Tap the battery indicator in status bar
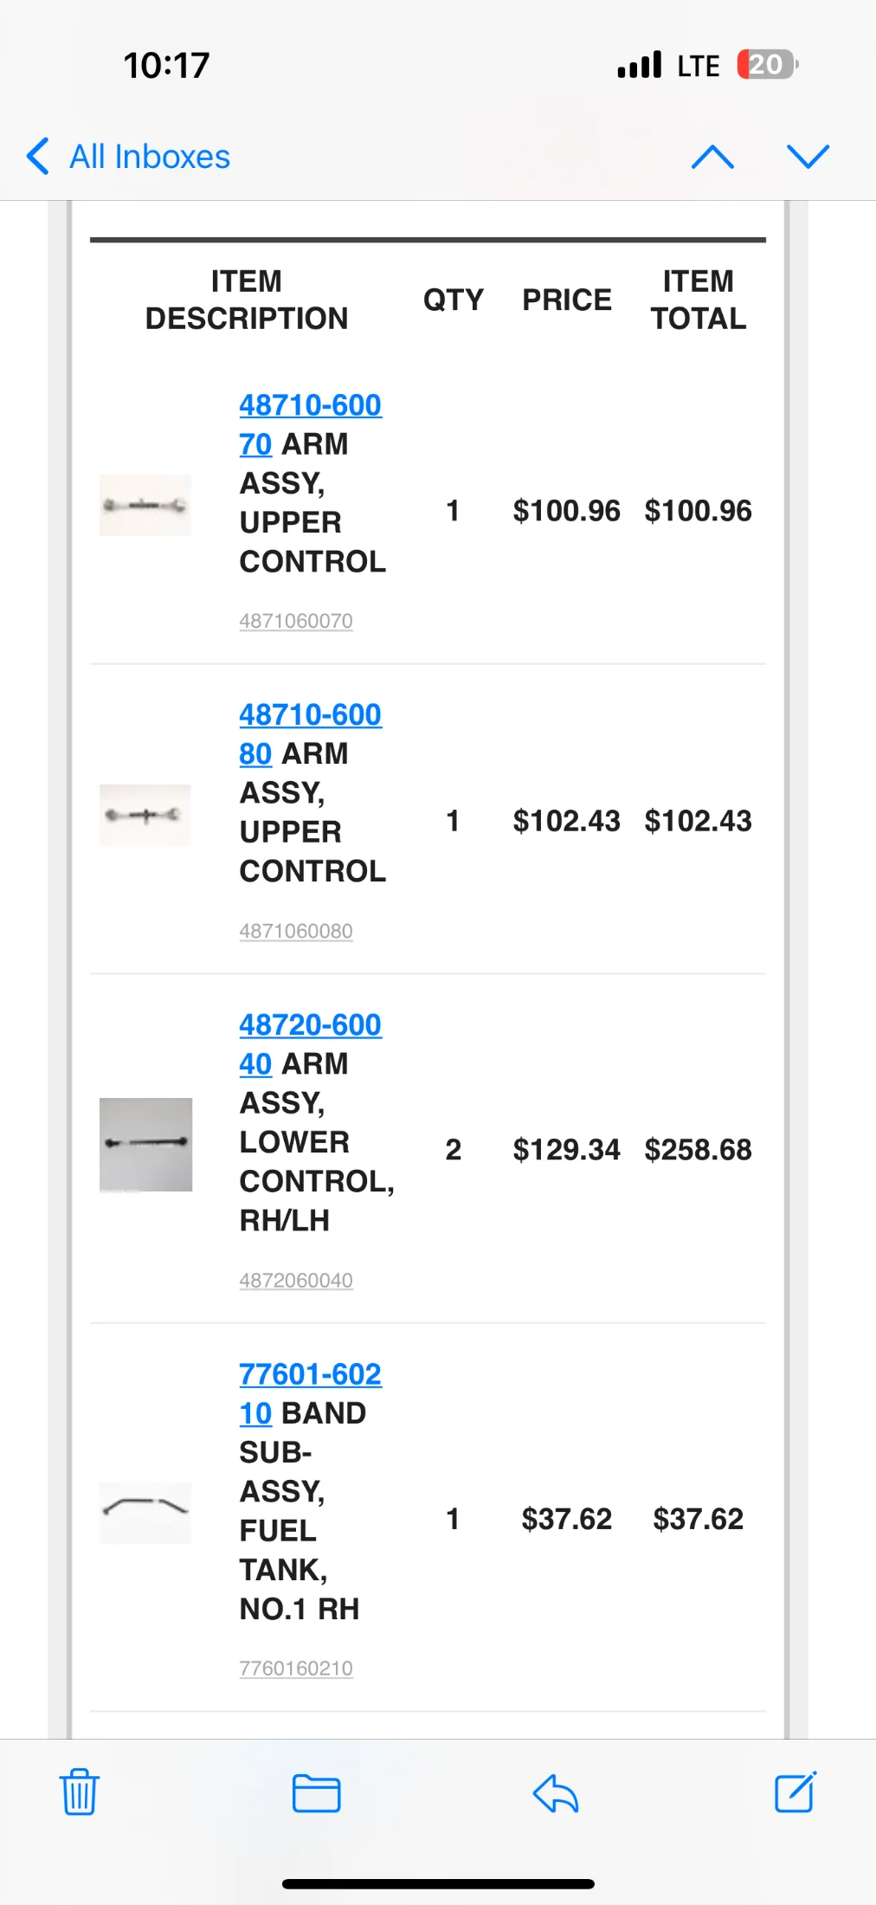Image resolution: width=876 pixels, height=1905 pixels. pos(767,65)
